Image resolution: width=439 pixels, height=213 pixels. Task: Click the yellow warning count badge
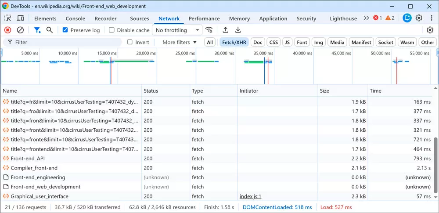tap(390, 18)
